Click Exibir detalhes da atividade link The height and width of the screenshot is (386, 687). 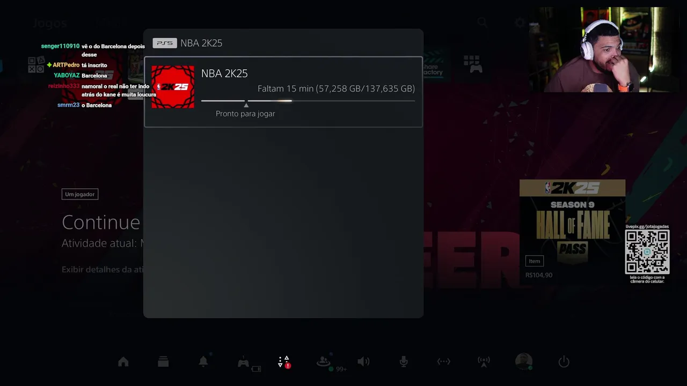pyautogui.click(x=103, y=270)
